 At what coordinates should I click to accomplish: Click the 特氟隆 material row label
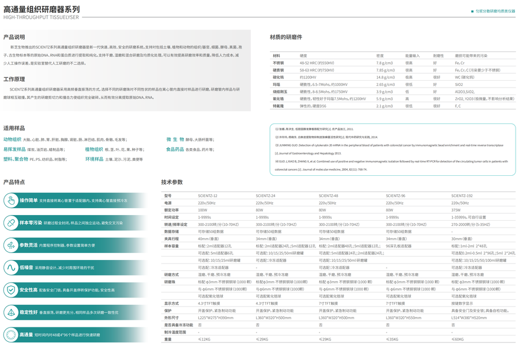tap(279, 106)
